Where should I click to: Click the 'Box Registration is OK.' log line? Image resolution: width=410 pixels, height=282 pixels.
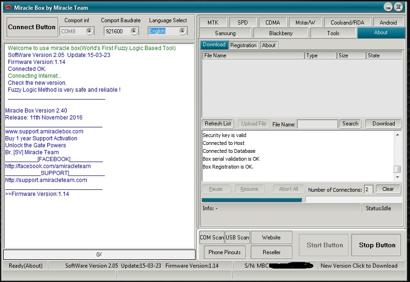click(228, 167)
